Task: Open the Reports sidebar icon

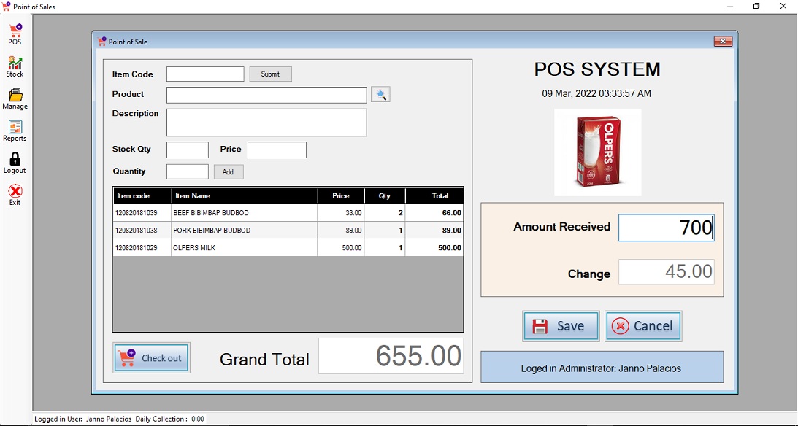Action: coord(15,128)
